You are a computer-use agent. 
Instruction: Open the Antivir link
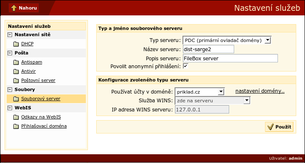tap(28, 71)
